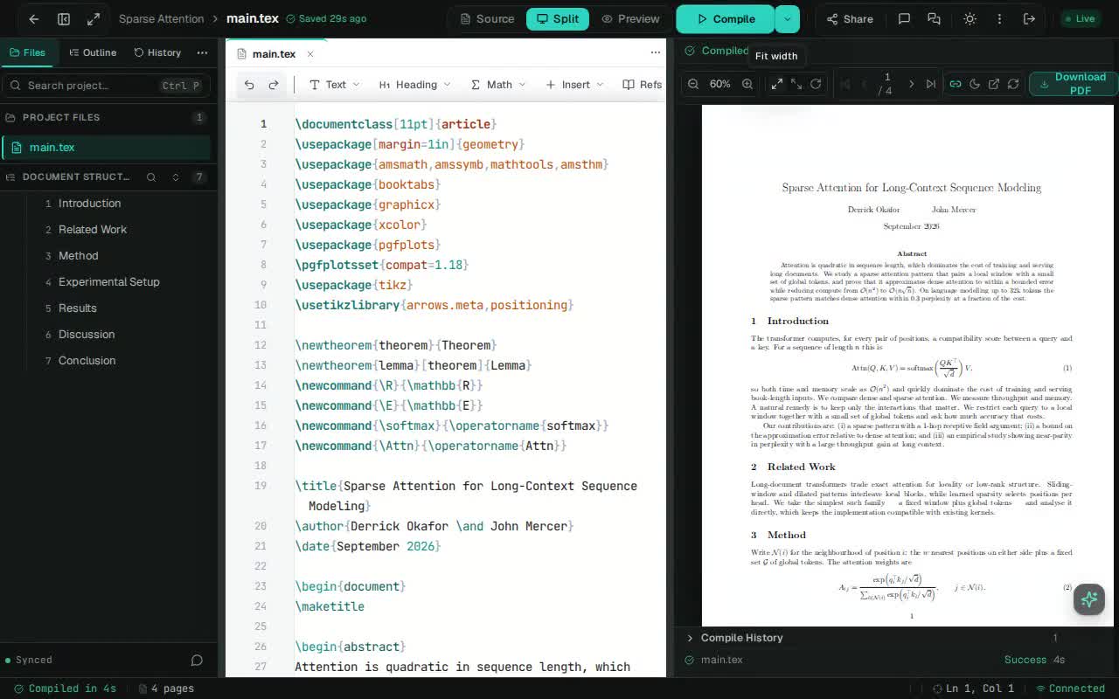The width and height of the screenshot is (1119, 699).
Task: Click the Download PDF button
Action: [1073, 84]
